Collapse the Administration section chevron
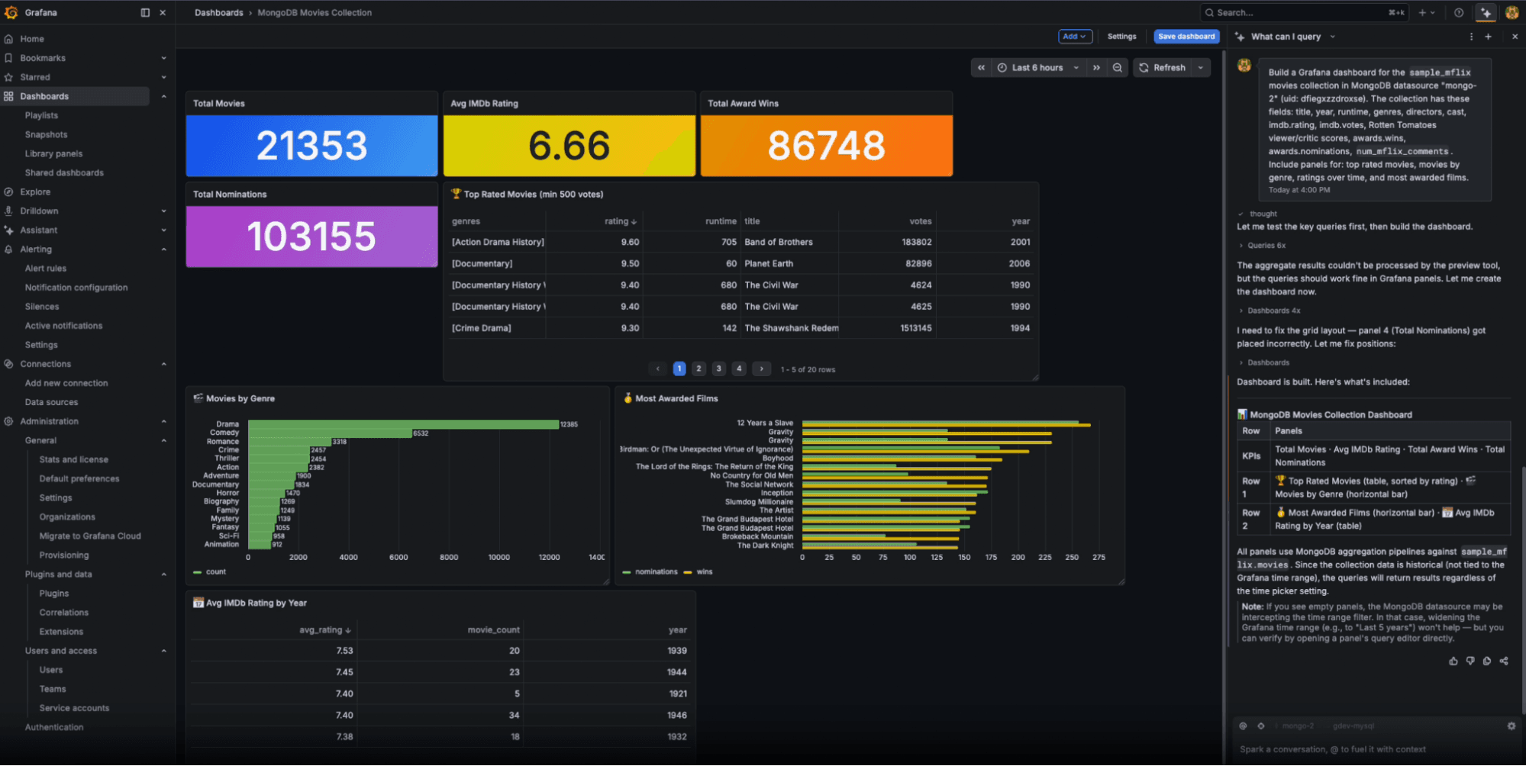Image resolution: width=1526 pixels, height=766 pixels. pyautogui.click(x=163, y=421)
